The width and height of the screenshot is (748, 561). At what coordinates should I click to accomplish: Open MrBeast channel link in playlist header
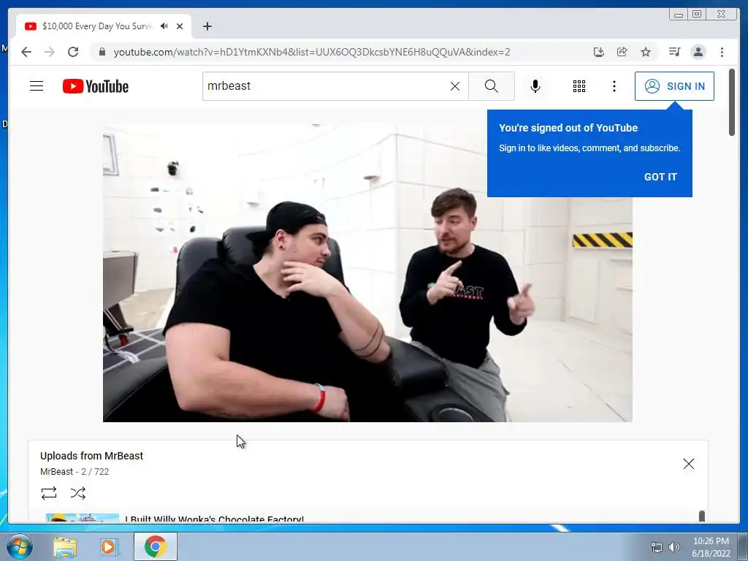[x=56, y=472]
